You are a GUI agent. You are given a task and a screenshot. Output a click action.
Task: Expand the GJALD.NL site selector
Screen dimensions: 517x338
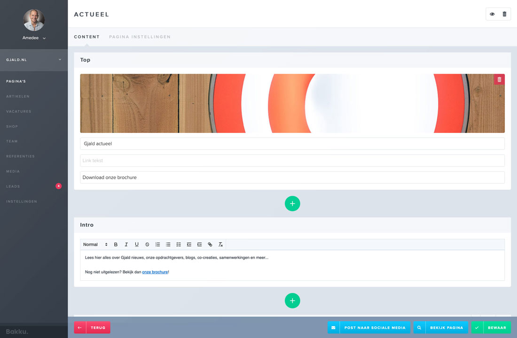click(33, 60)
